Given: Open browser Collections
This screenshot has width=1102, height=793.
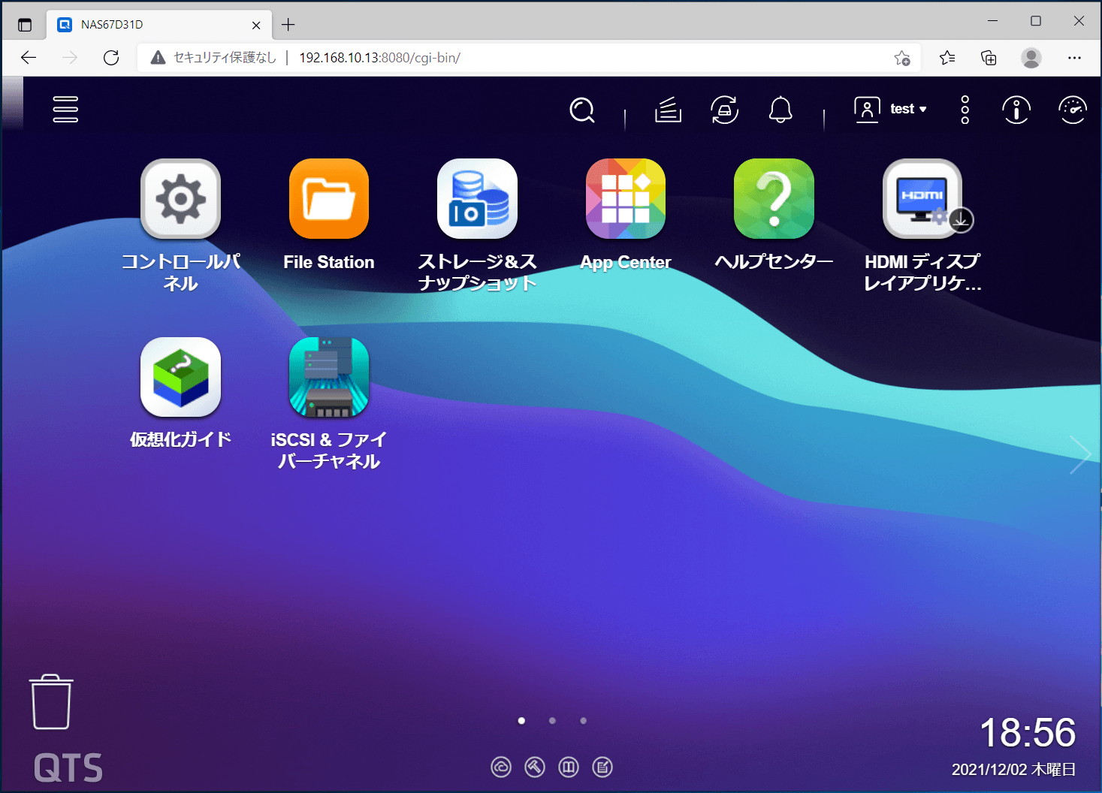Looking at the screenshot, I should click(989, 58).
